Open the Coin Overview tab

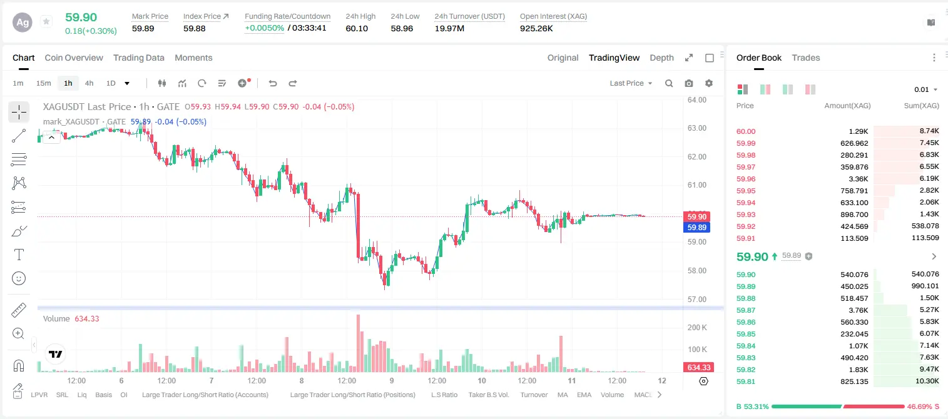click(x=74, y=58)
